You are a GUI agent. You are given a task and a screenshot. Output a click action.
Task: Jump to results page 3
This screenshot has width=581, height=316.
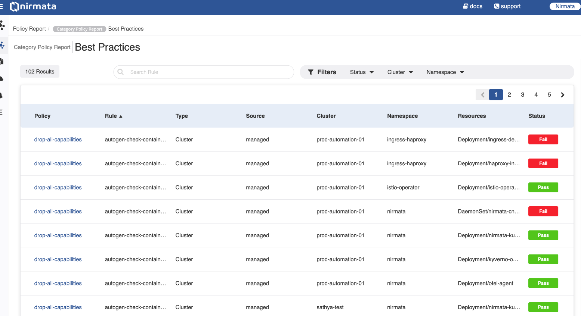[523, 95]
